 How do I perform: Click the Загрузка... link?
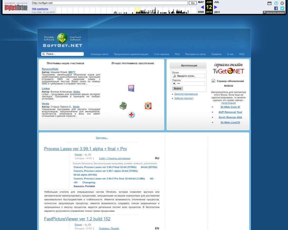tap(102, 138)
